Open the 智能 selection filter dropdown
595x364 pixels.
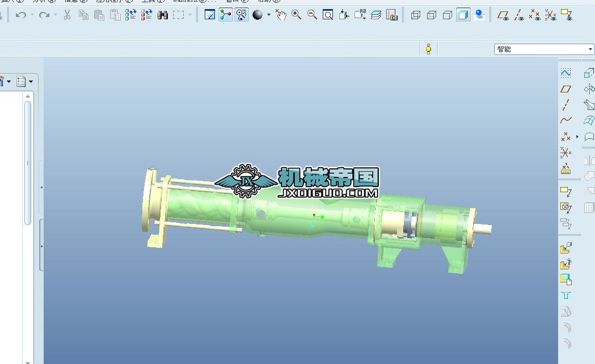(x=544, y=49)
